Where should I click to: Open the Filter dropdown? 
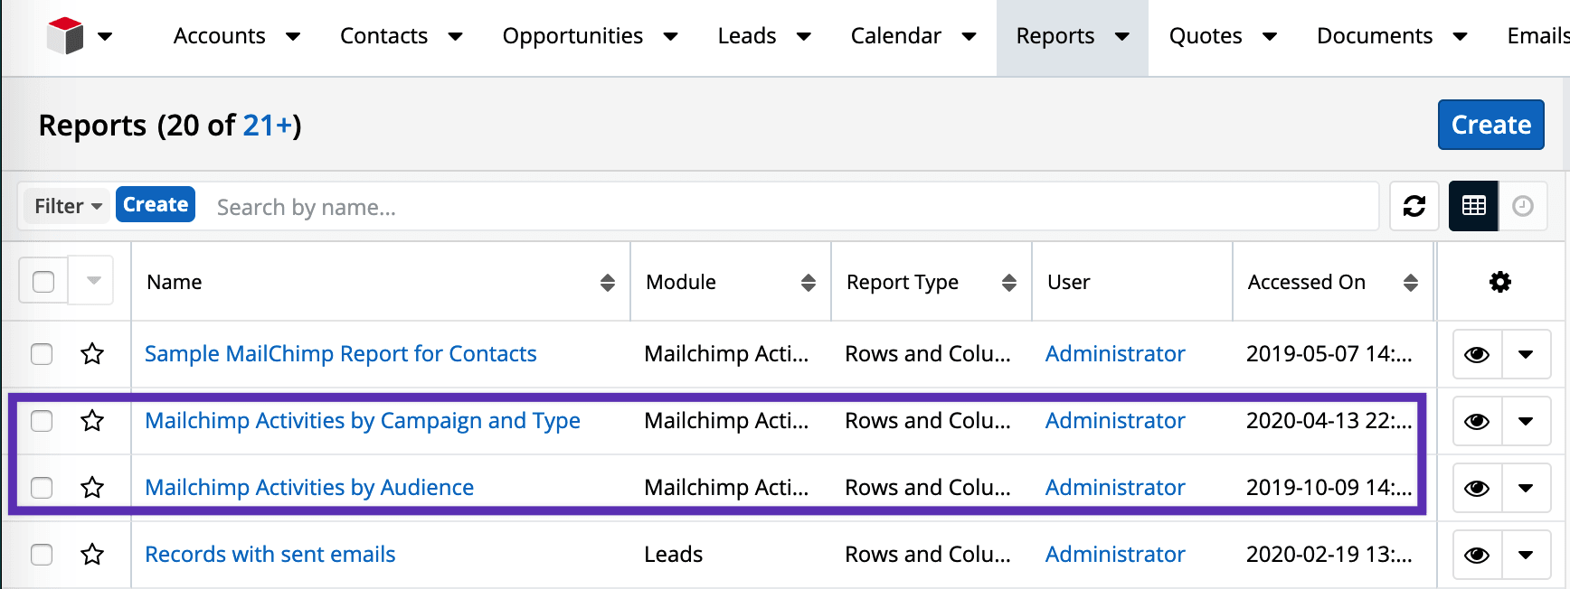tap(68, 206)
